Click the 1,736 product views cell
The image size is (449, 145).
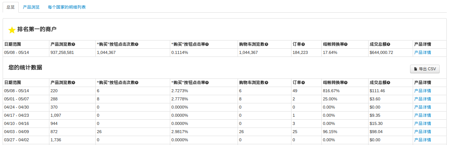coord(55,140)
